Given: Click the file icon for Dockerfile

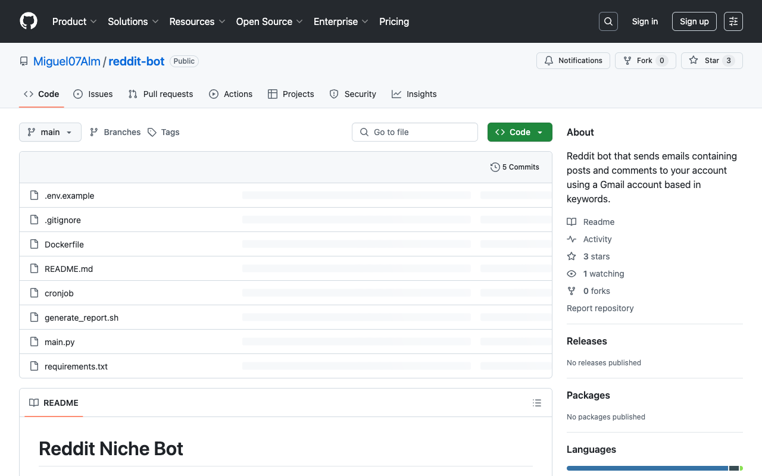Looking at the screenshot, I should click(34, 245).
